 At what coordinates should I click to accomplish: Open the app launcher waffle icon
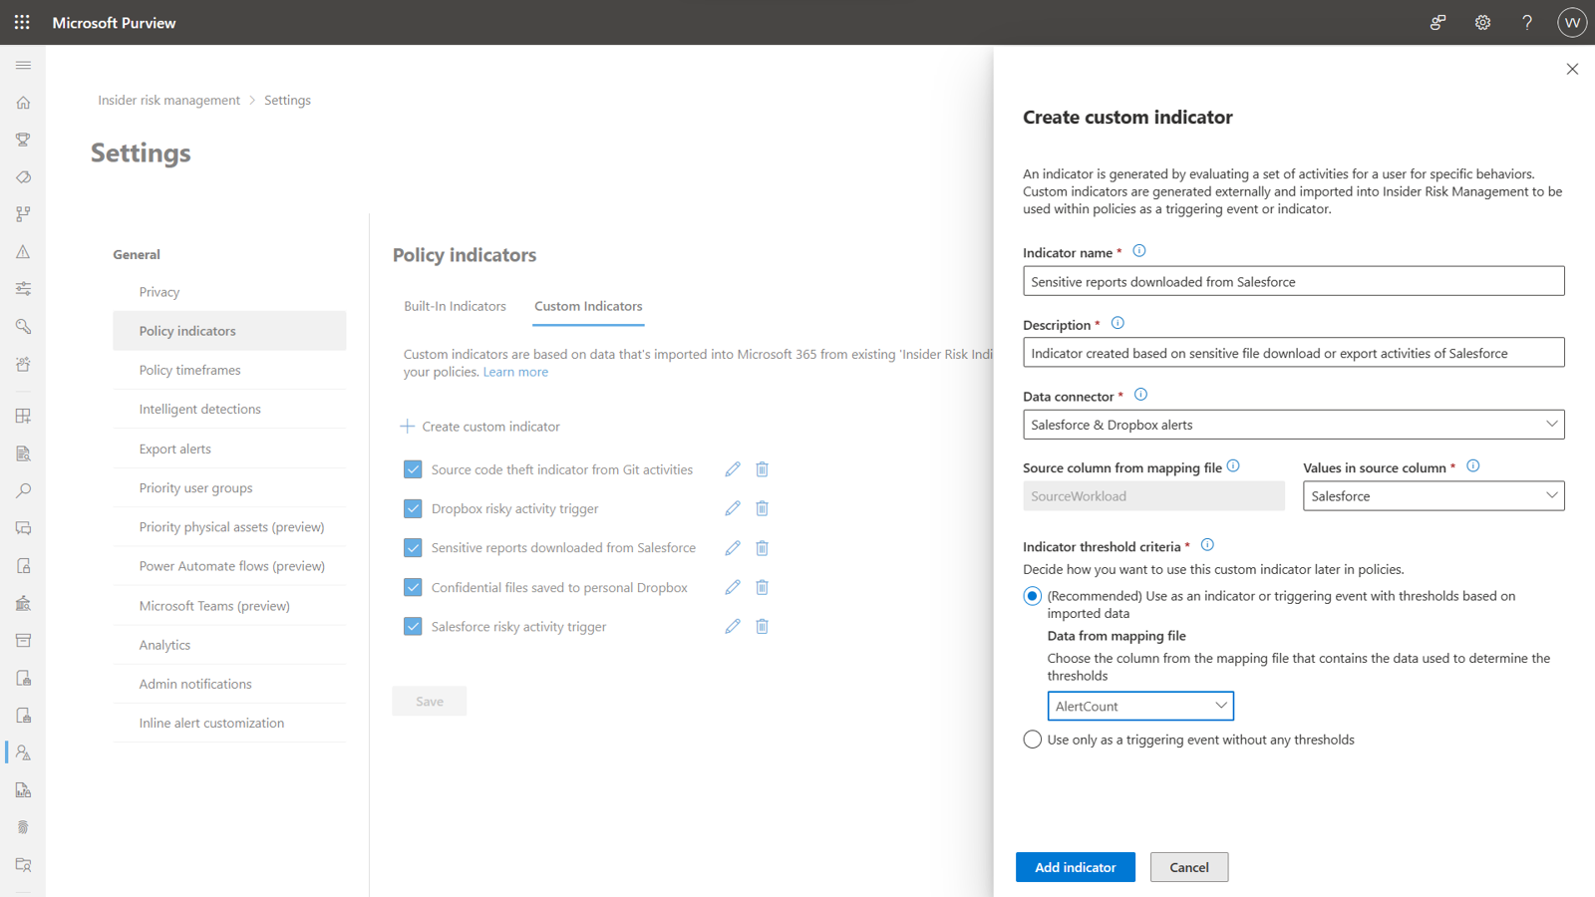pos(22,22)
